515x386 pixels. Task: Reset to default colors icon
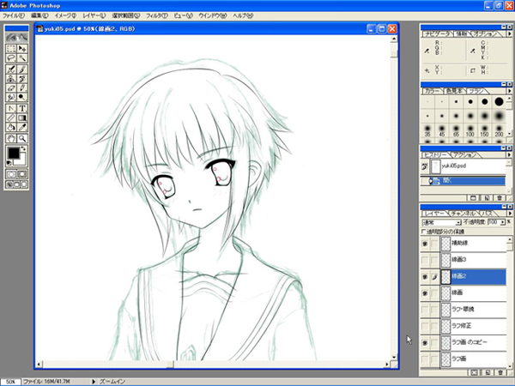tap(9, 163)
